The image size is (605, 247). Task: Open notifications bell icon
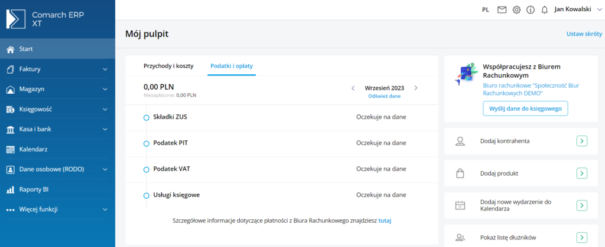pyautogui.click(x=544, y=9)
